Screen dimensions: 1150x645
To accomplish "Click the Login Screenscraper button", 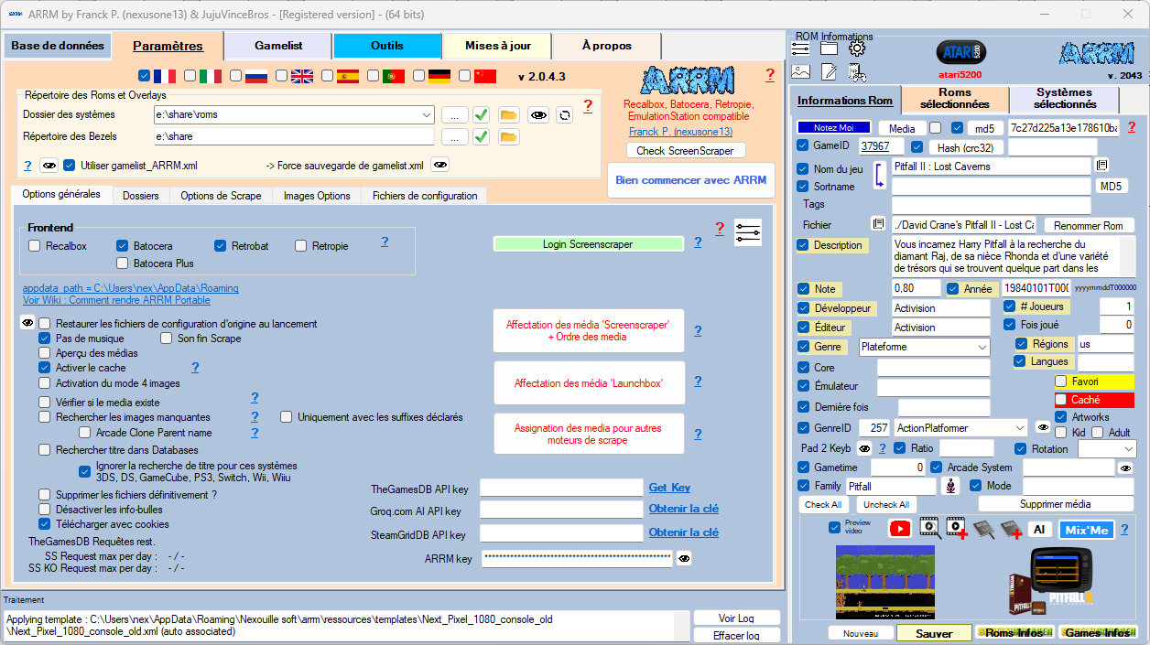I will (x=589, y=244).
